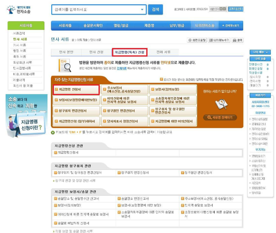Select 특허 서류 in left sidebar
The height and width of the screenshot is (233, 276).
19,57
